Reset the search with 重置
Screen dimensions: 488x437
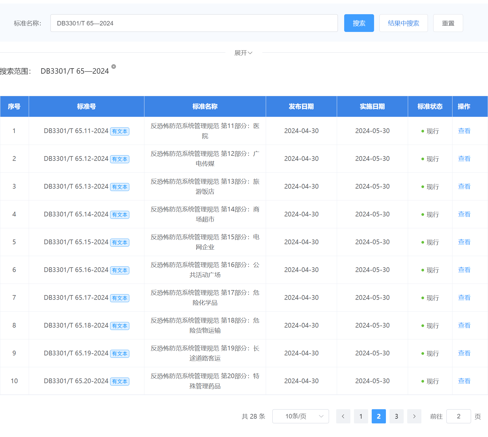tap(448, 23)
